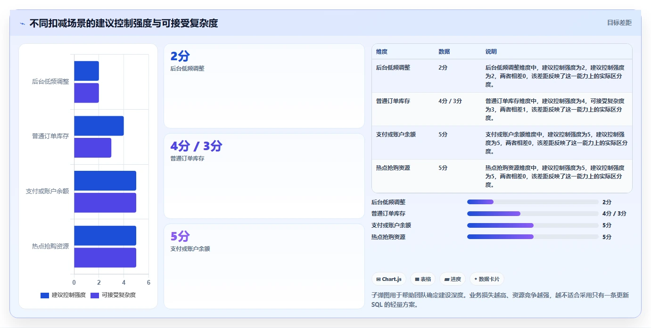
Task: Click the 数据 column header
Action: [444, 52]
